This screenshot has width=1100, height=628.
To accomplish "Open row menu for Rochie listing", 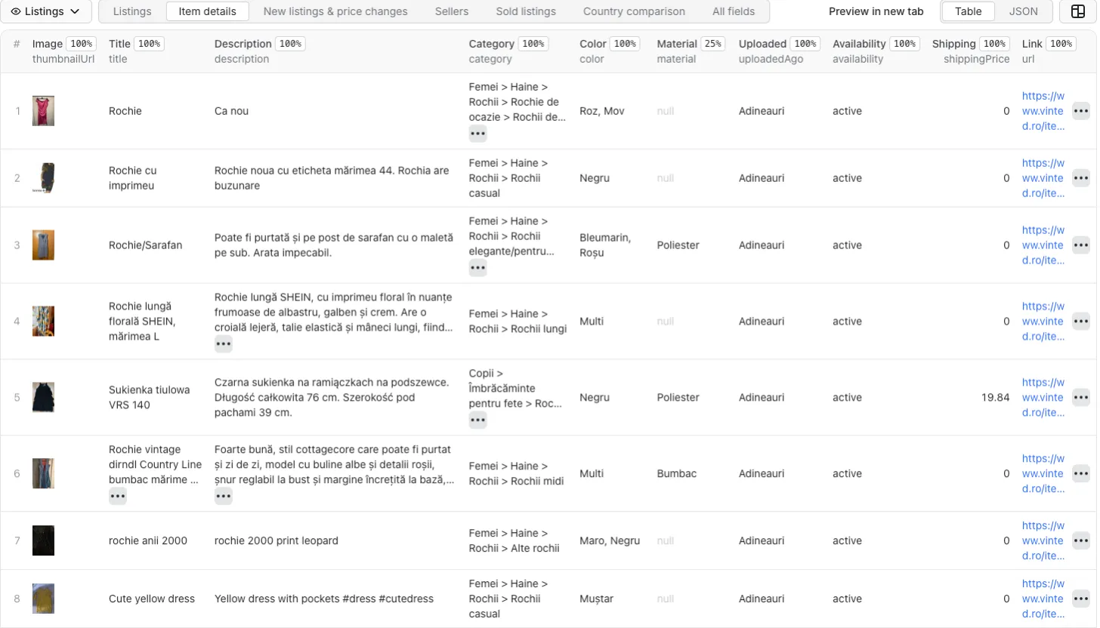I will coord(1081,111).
